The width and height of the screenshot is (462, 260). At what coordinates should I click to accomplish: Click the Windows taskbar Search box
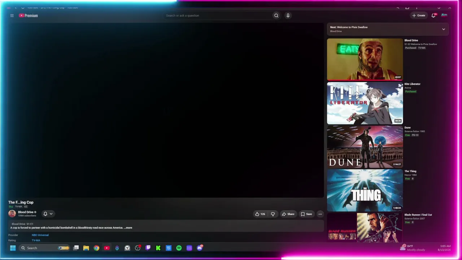45,248
